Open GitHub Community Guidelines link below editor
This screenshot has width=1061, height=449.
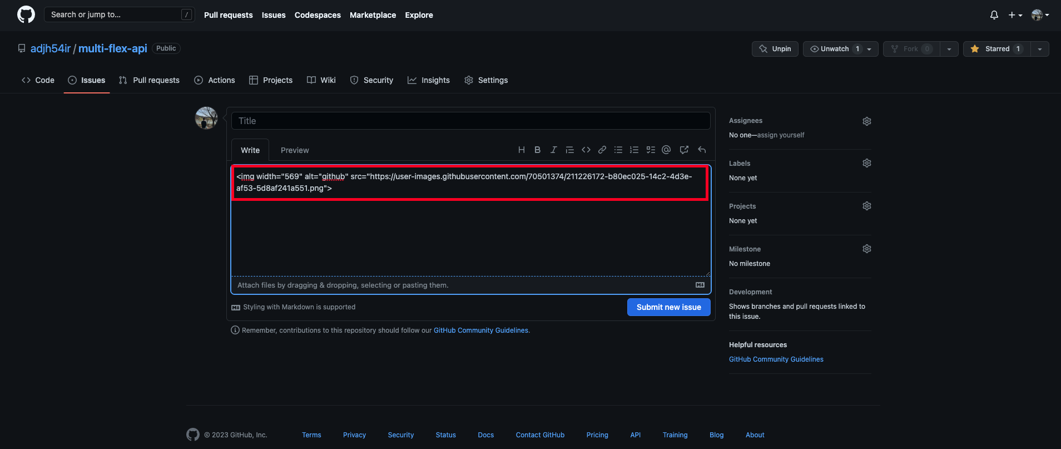(481, 330)
